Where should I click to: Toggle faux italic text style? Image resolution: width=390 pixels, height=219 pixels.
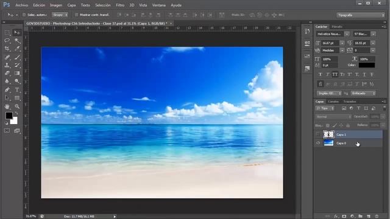pos(328,74)
